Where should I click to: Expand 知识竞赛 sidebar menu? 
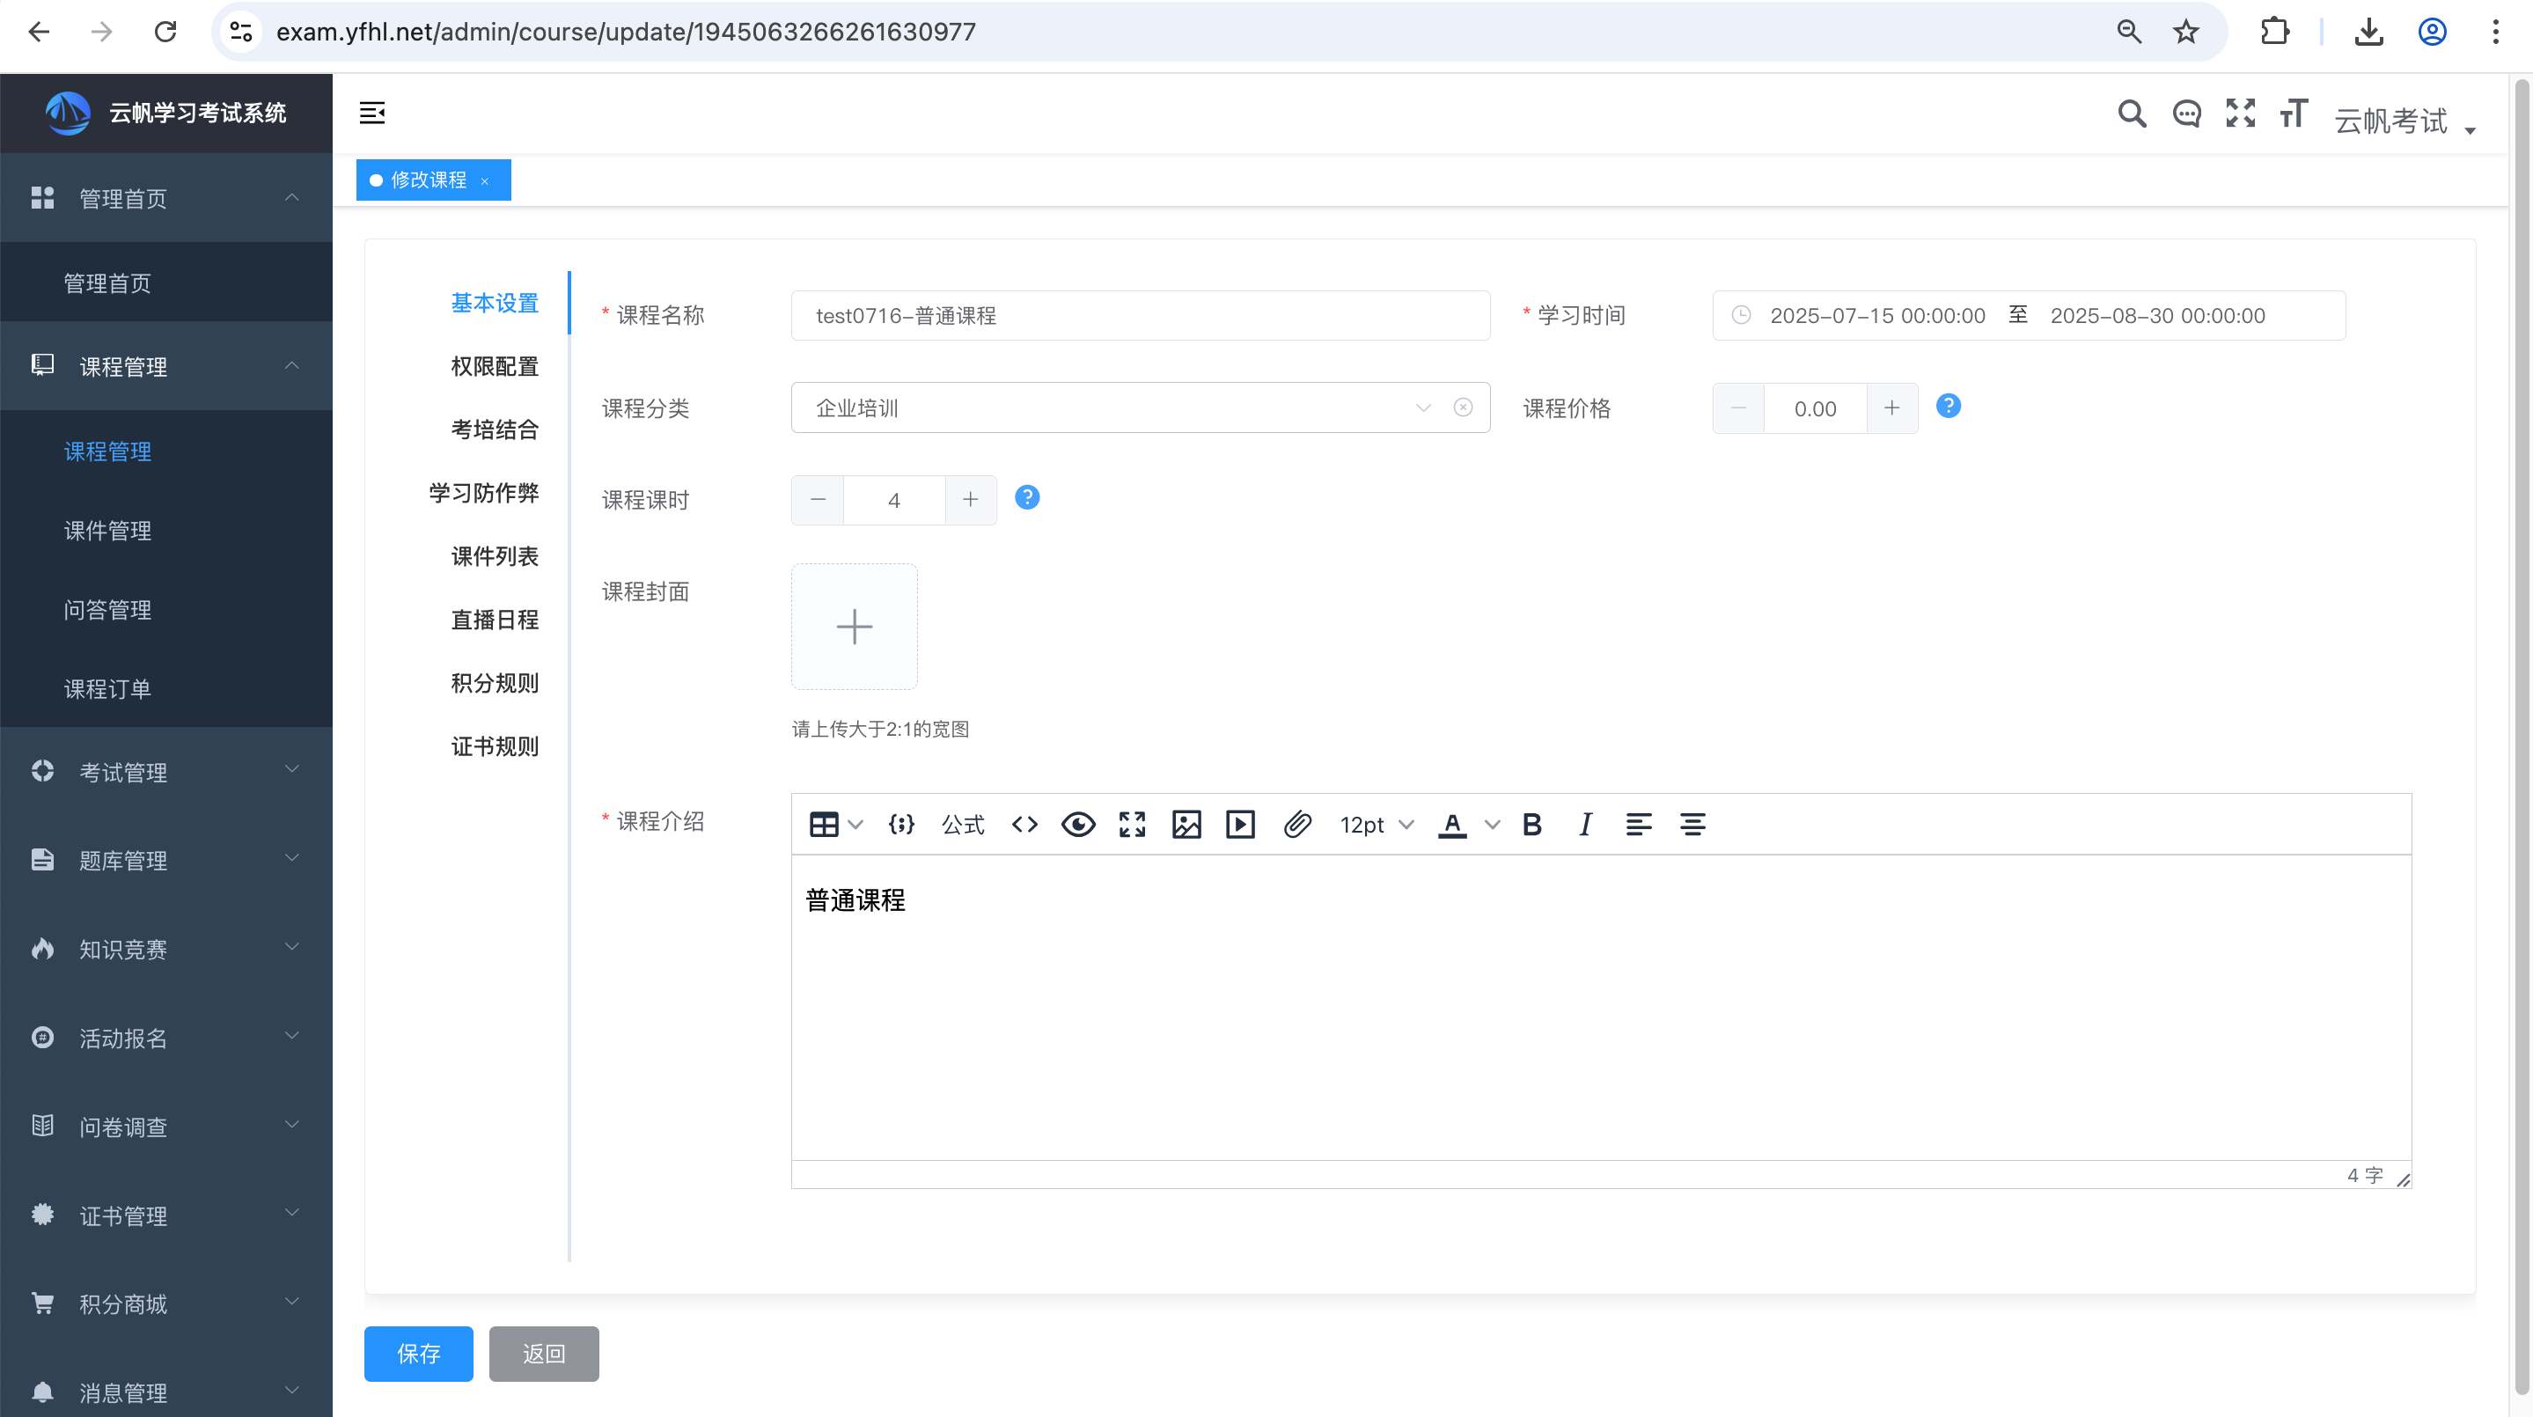click(x=166, y=949)
